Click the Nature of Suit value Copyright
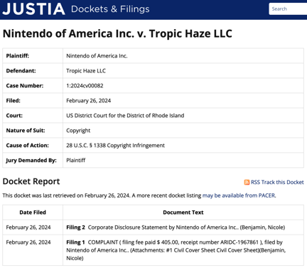 78,130
